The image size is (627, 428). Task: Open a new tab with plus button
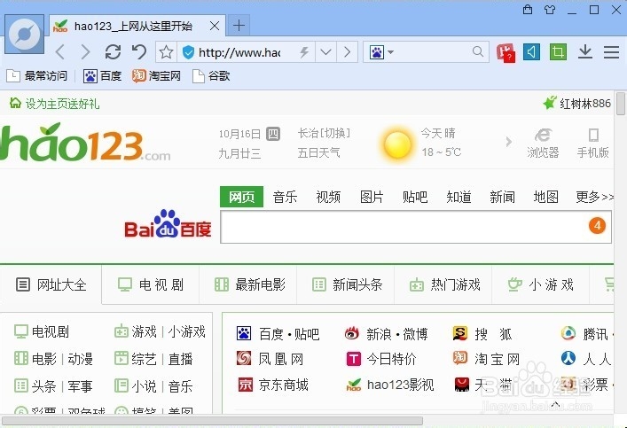(x=239, y=26)
